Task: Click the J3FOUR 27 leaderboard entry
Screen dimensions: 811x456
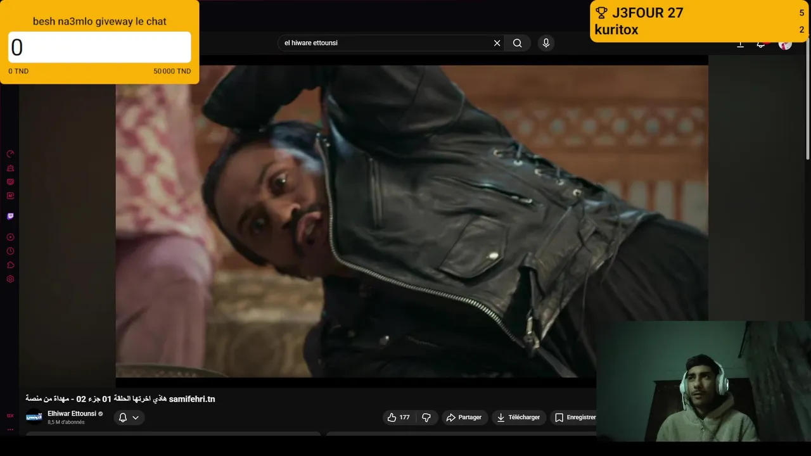Action: pyautogui.click(x=648, y=13)
